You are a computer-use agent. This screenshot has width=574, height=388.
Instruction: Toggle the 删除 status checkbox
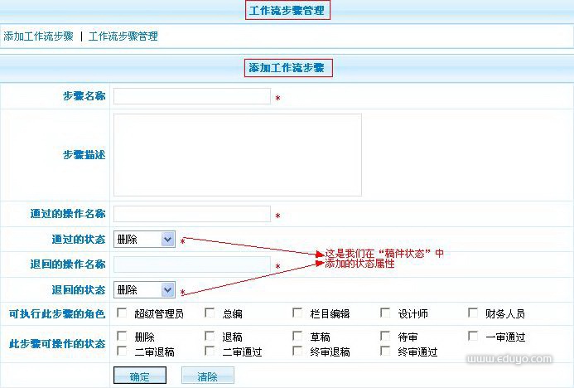pos(122,337)
